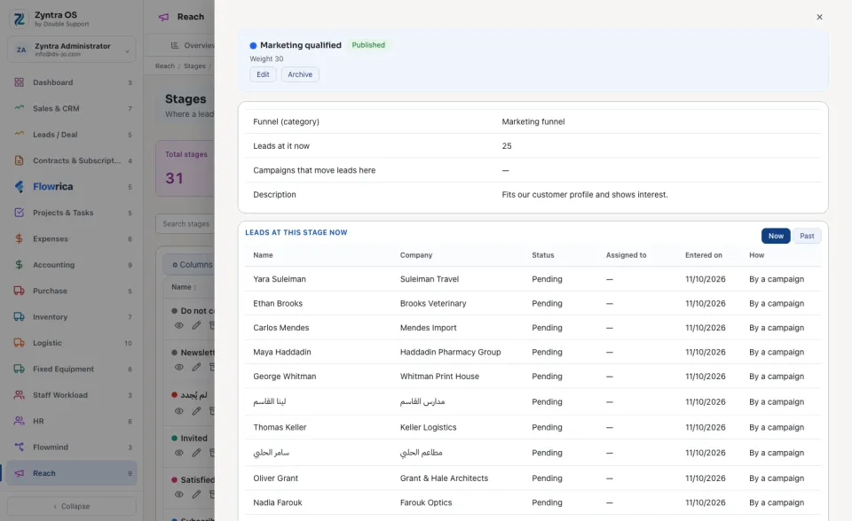Click the eye icon under the Invited stage

(178, 453)
